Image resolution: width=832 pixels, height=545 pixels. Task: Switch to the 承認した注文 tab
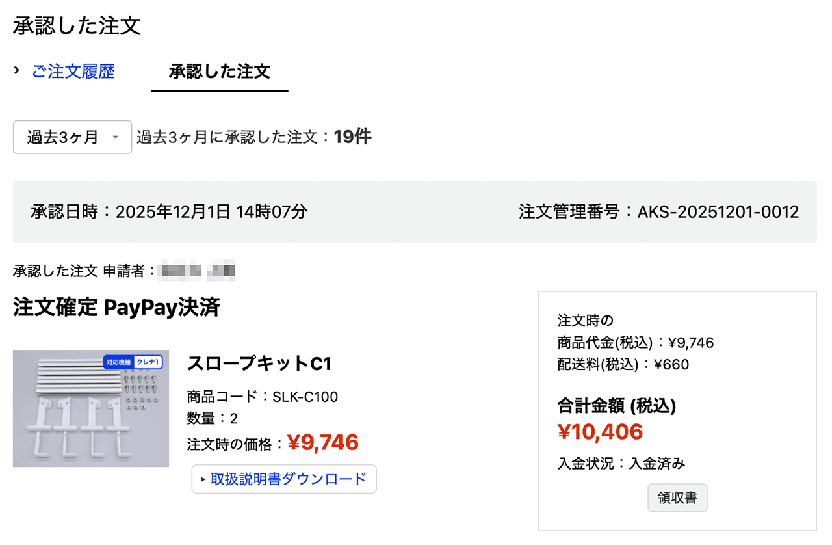(x=219, y=72)
